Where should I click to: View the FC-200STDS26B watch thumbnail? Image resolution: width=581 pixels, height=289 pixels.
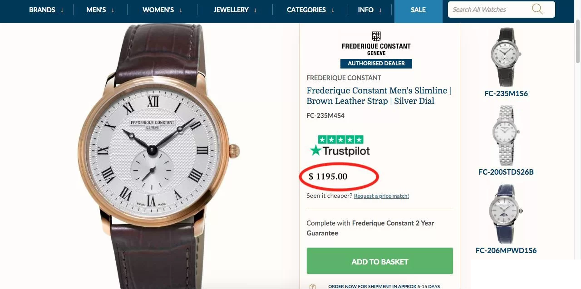point(506,135)
